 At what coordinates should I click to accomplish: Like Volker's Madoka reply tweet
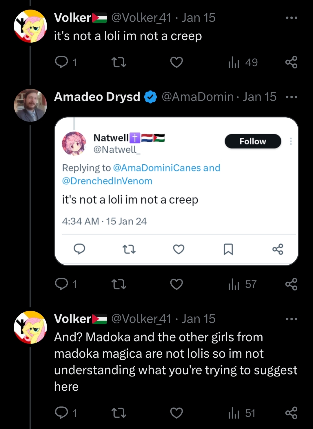point(176,413)
